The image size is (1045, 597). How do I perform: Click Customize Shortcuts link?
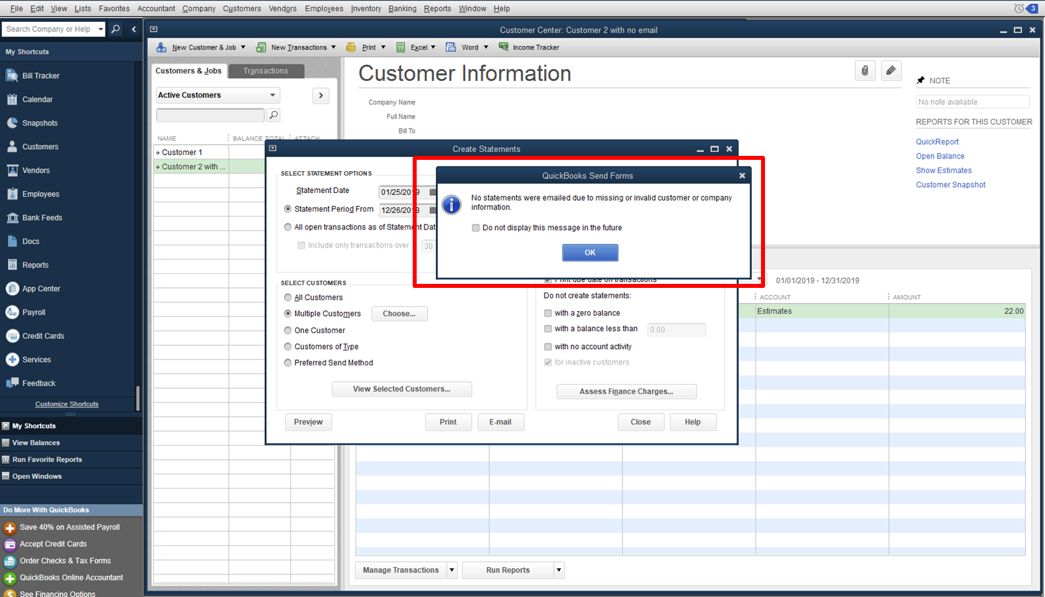tap(66, 404)
